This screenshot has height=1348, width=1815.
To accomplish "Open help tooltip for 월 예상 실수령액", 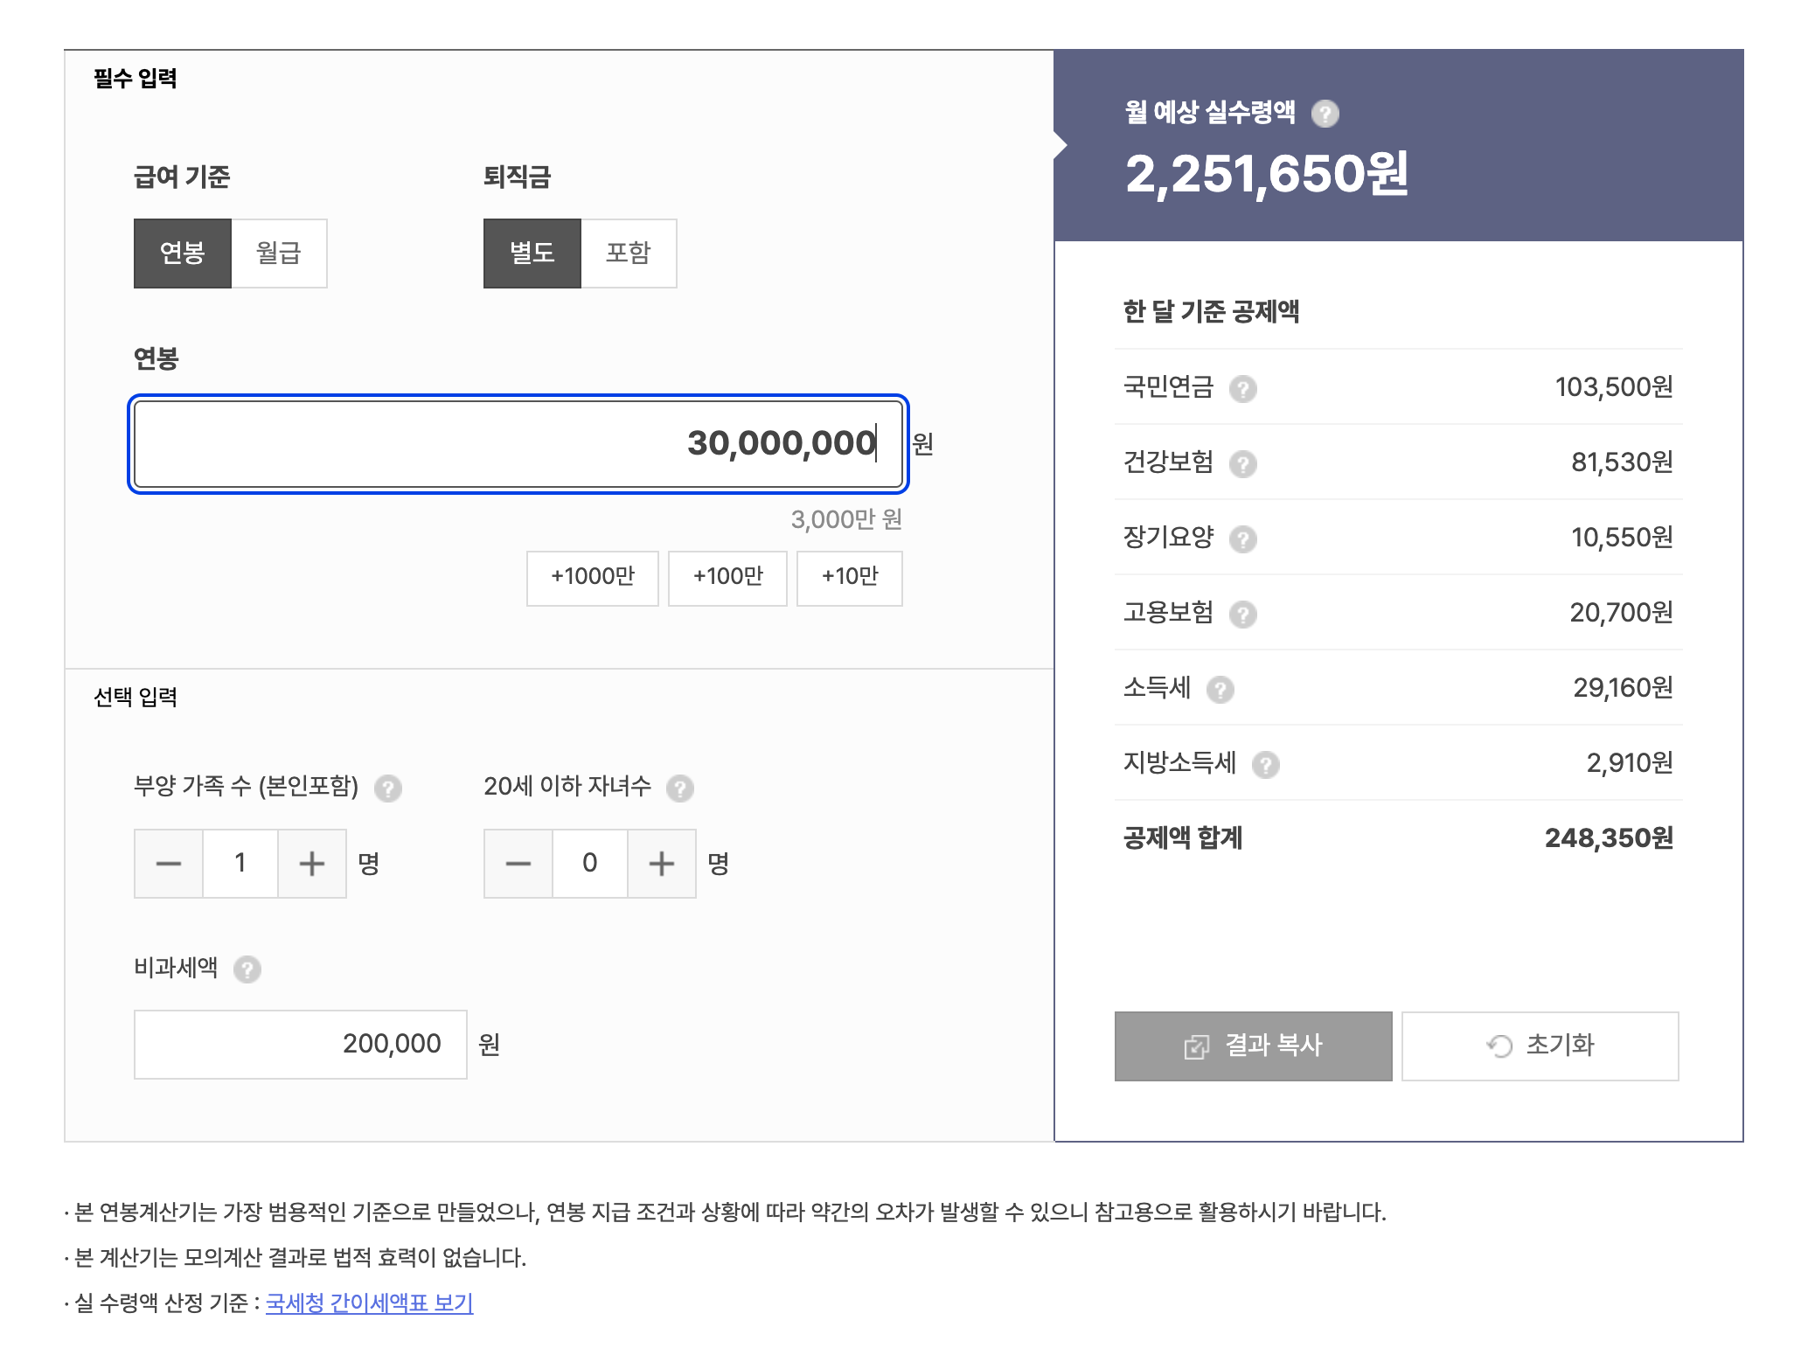I will tap(1325, 112).
